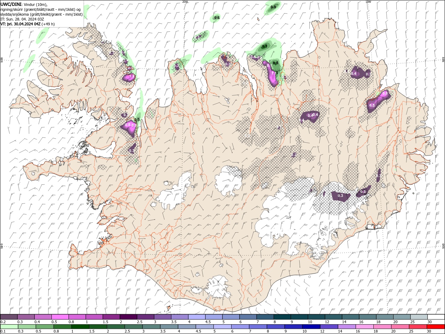Click the 20W longitude label
This screenshot has width=445, height=334.
pos(185,2)
